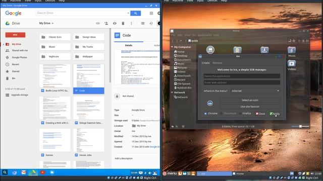Click the eye preview icon in Drive toolbar
The width and height of the screenshot is (323, 181).
click(115, 24)
